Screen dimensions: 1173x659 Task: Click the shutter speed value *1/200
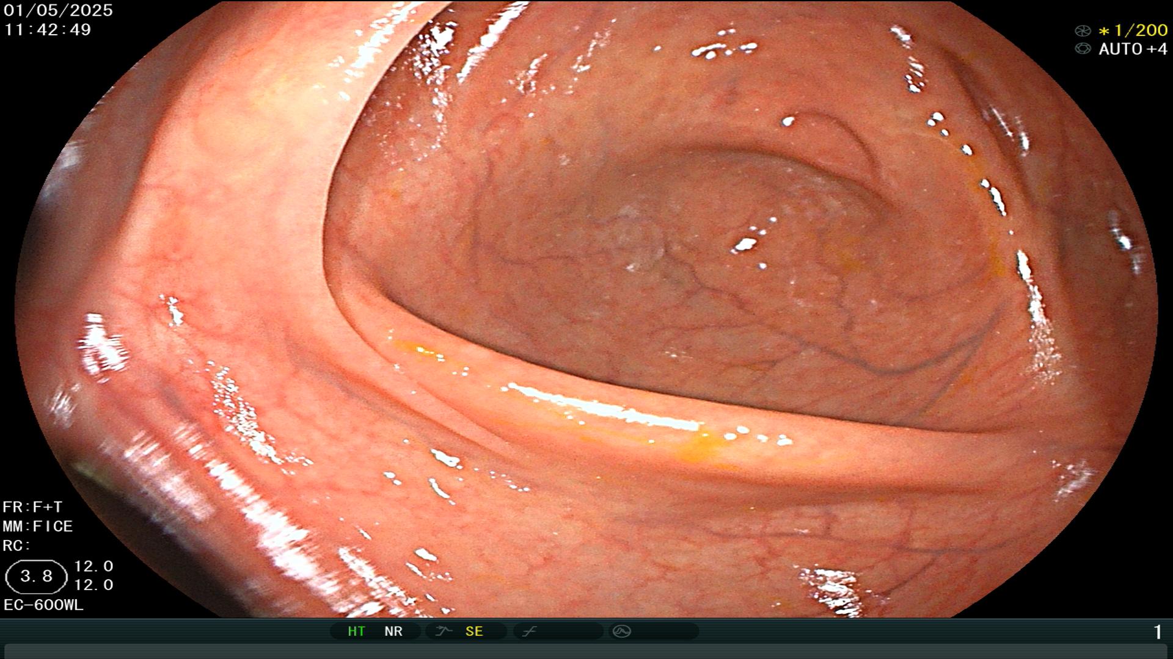coord(1133,31)
